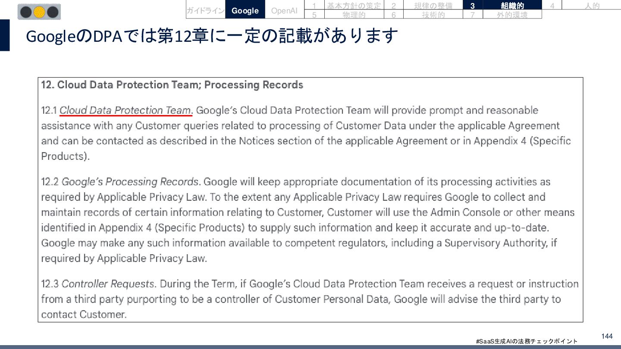This screenshot has width=621, height=349.
Task: Open section 2 規律の整備
Action: pyautogui.click(x=433, y=6)
